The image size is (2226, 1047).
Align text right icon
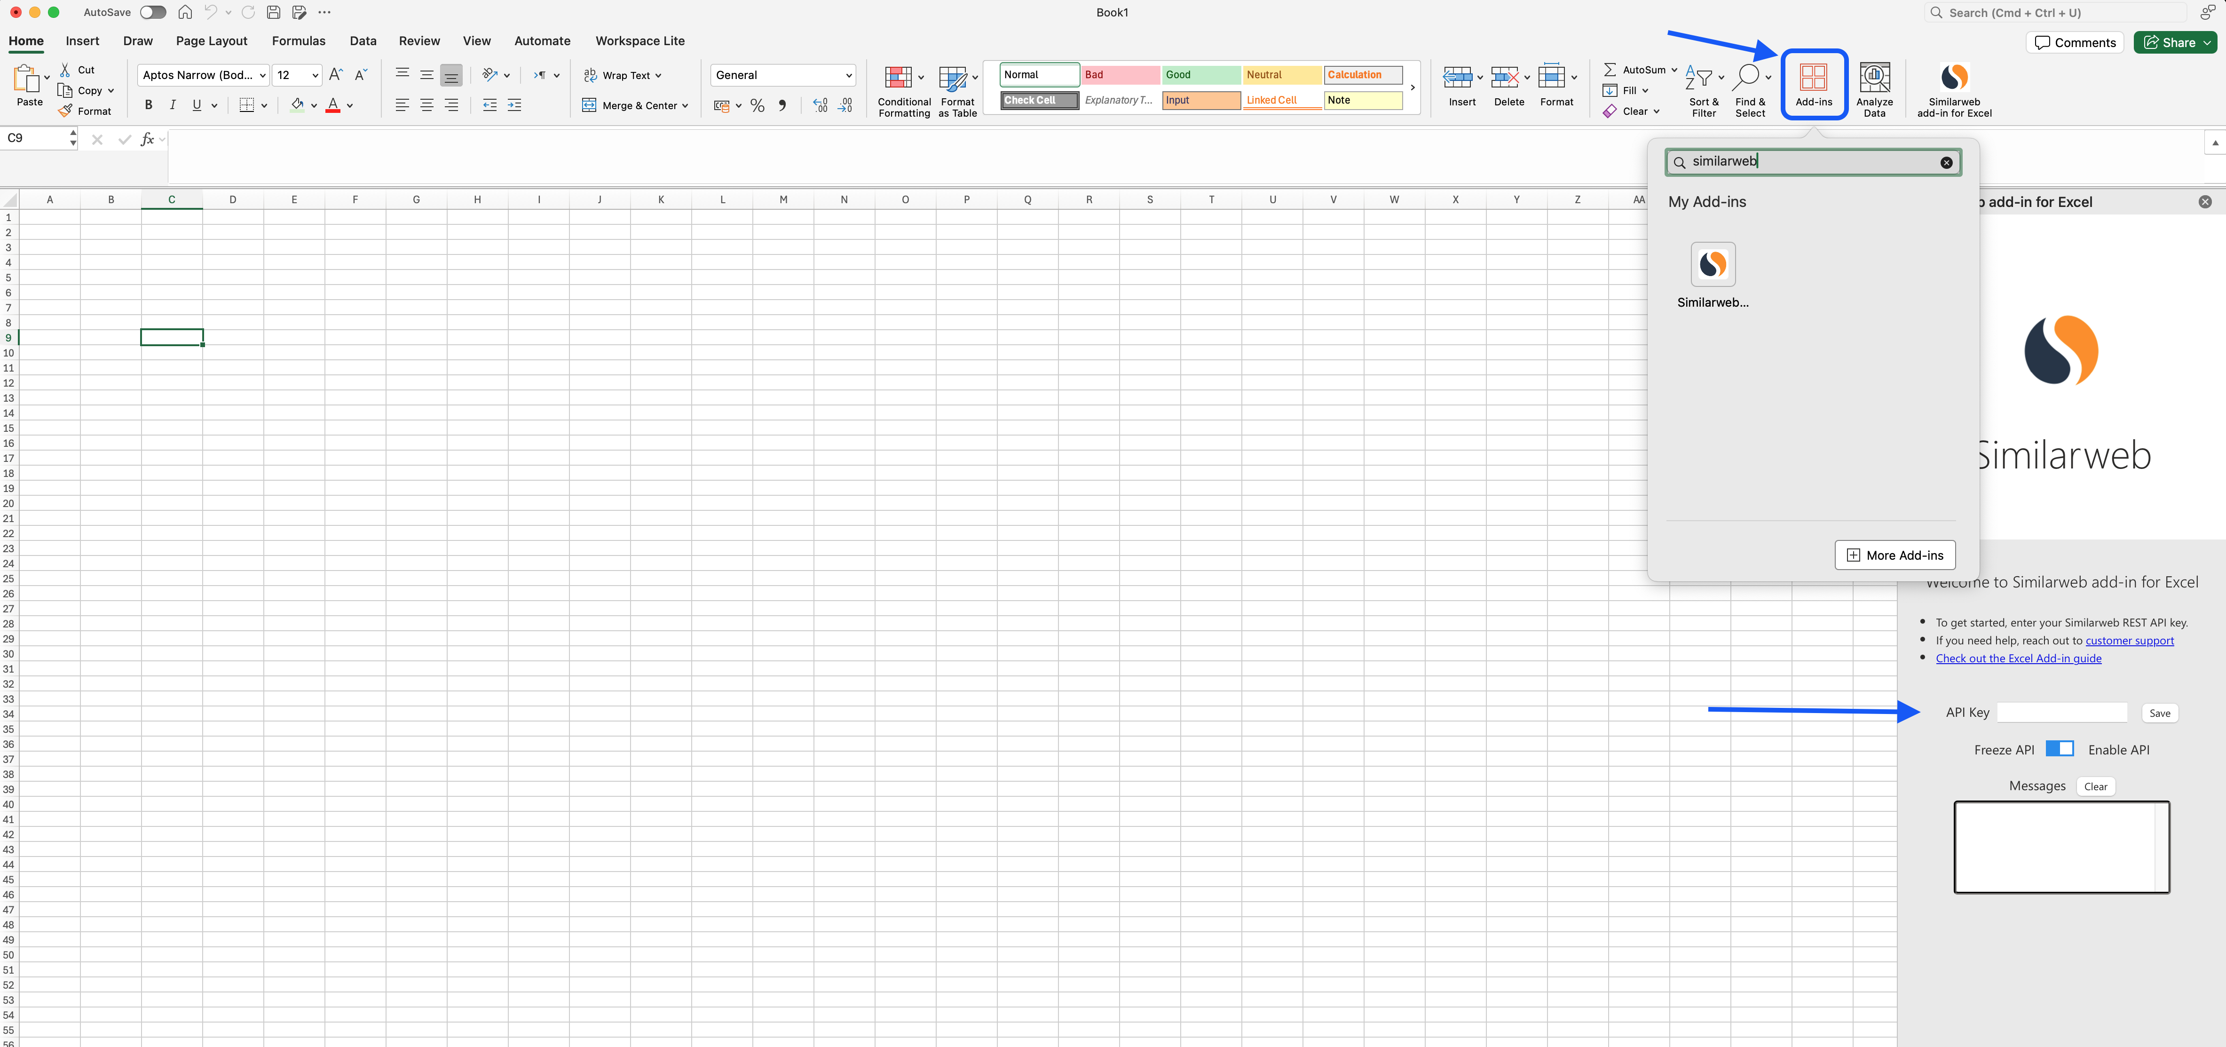(x=451, y=104)
